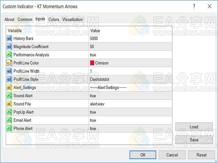Select the Sound Alert true value

click(93, 96)
